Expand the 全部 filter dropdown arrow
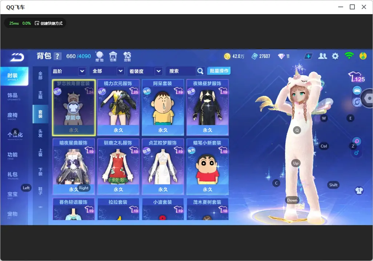373x261 pixels. click(x=121, y=71)
